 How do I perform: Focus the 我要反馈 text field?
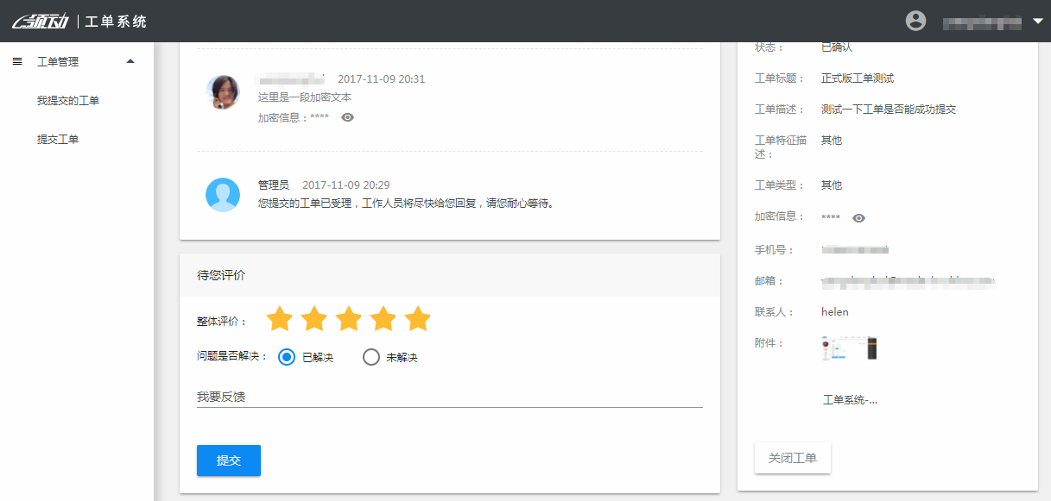pyautogui.click(x=449, y=397)
